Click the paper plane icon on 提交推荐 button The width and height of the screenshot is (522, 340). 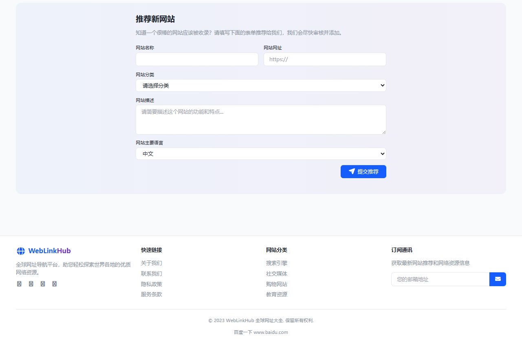352,171
